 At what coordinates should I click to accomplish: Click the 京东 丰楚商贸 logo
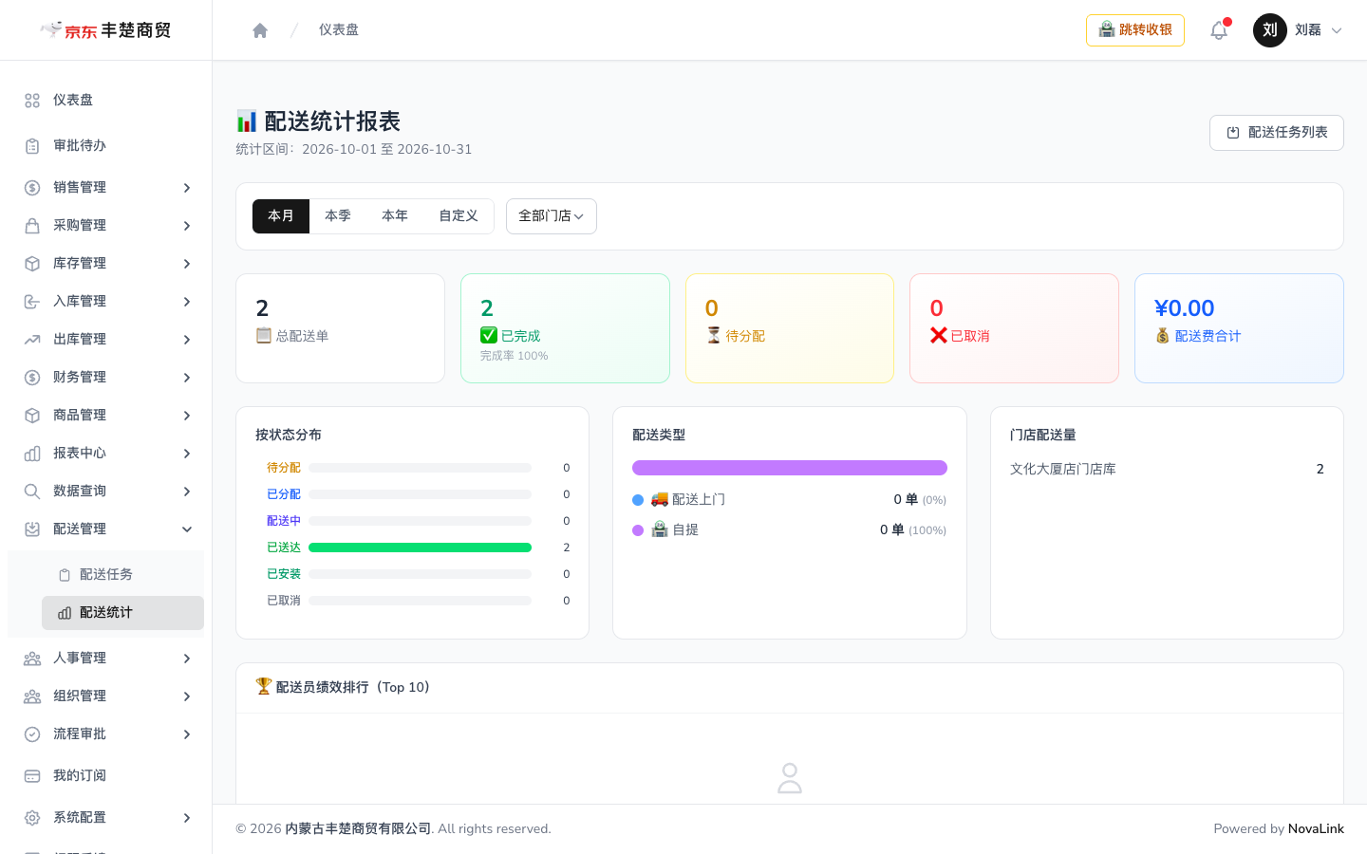click(x=105, y=30)
